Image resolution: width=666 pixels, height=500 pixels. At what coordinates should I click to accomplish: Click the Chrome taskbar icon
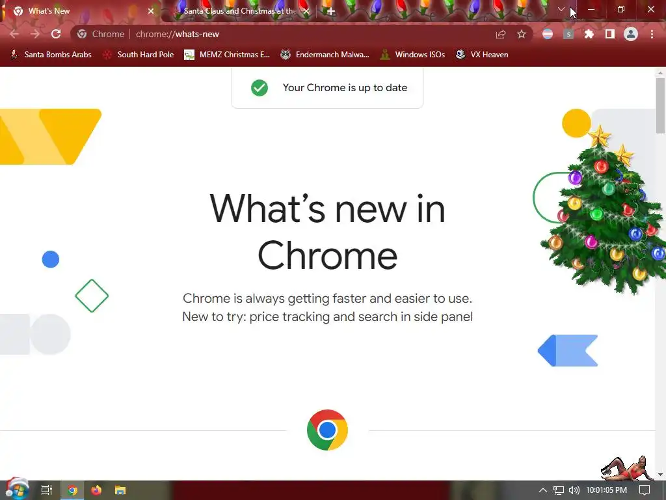[x=72, y=490]
